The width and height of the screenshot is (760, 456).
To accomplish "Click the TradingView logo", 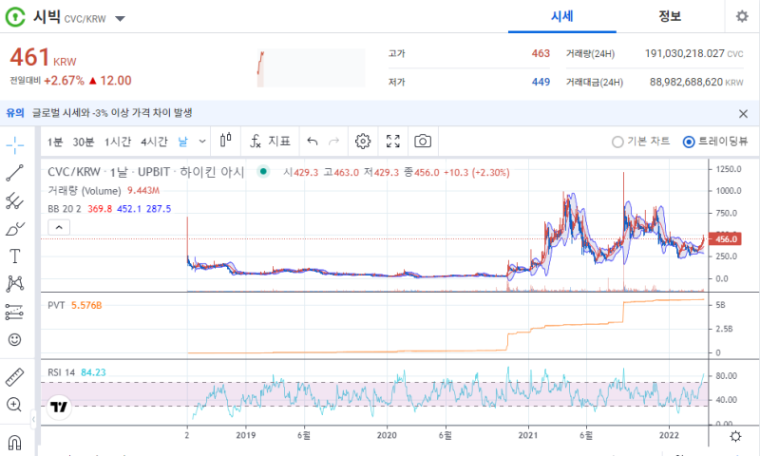I will click(59, 407).
